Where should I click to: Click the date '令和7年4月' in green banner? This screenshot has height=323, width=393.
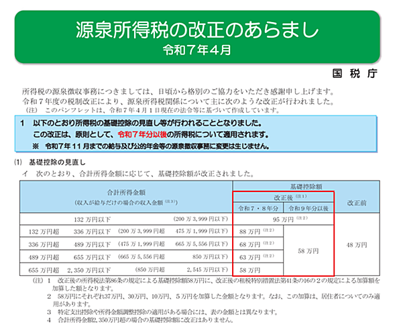(196, 50)
